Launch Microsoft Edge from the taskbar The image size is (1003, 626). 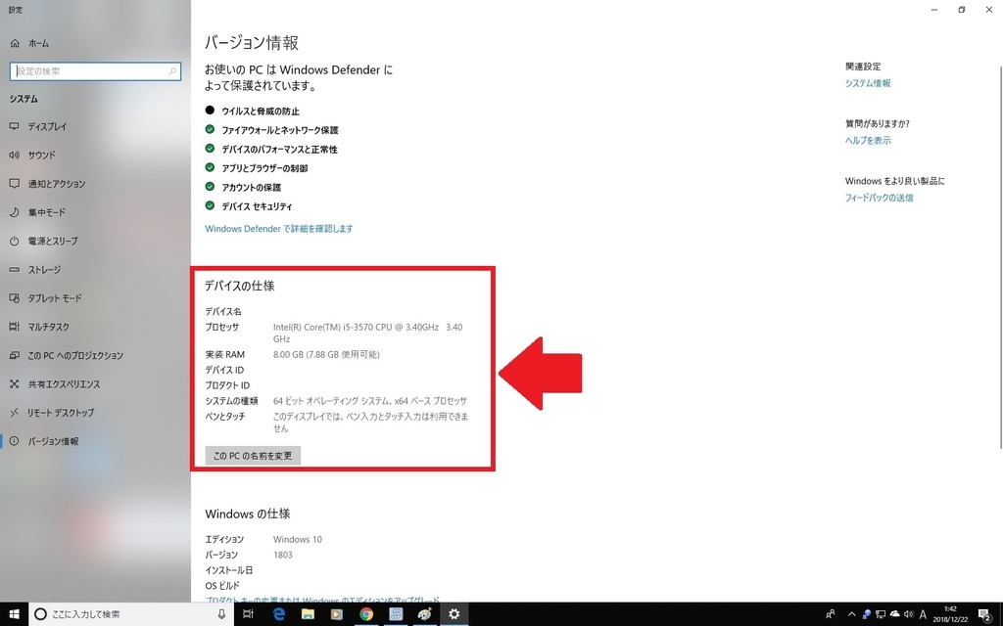click(279, 614)
